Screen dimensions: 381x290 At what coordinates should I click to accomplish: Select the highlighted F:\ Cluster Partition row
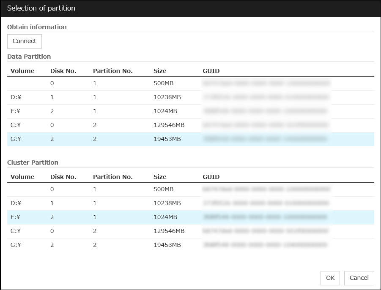pyautogui.click(x=85, y=217)
